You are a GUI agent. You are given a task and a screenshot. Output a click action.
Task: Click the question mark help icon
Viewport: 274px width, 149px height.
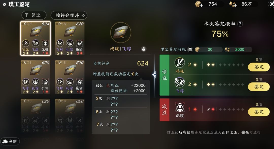pos(240,24)
